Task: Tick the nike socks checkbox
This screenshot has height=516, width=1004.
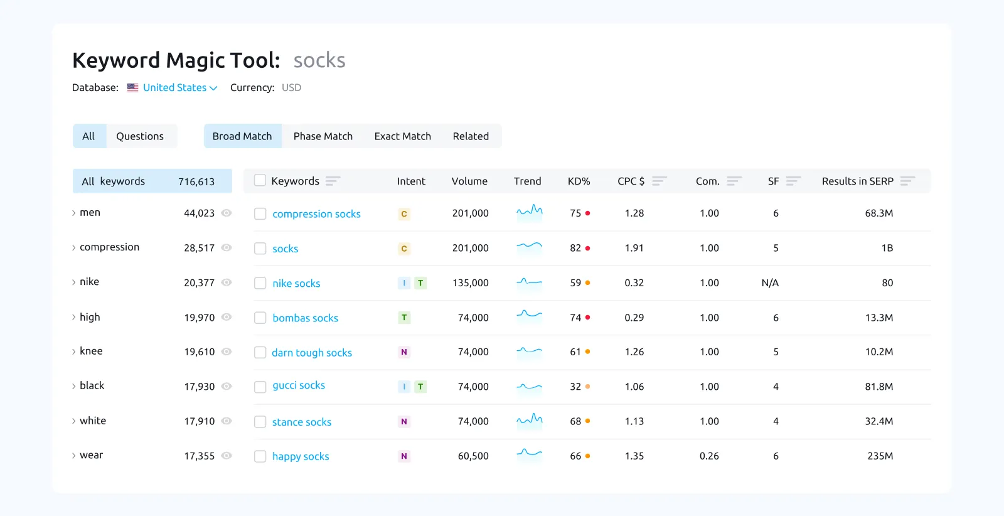Action: 260,283
